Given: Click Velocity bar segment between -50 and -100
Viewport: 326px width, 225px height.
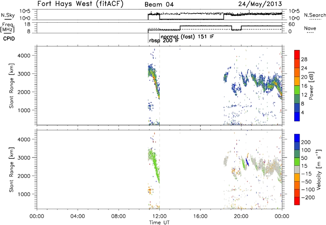Looking at the screenshot, I should point(297,185).
